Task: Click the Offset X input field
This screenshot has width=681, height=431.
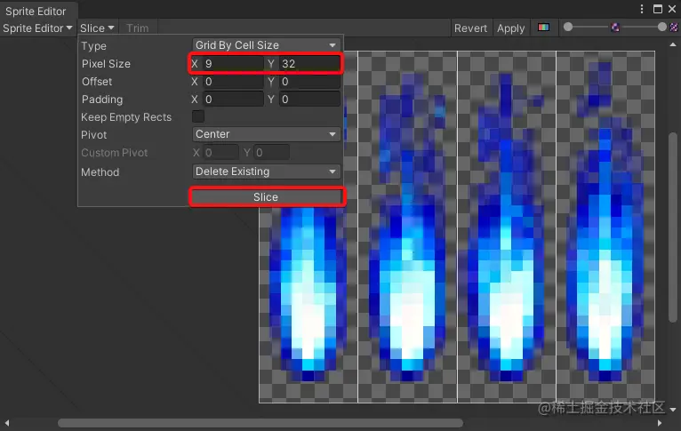Action: [233, 82]
